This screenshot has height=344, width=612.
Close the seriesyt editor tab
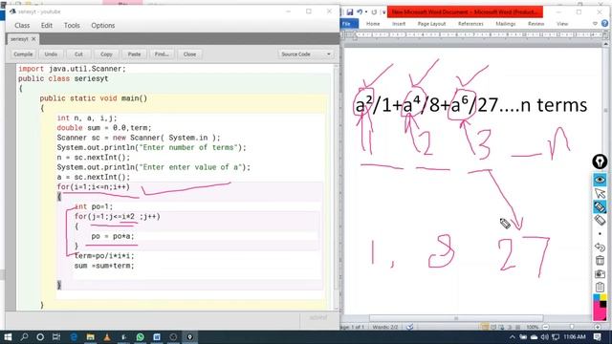pyautogui.click(x=33, y=39)
